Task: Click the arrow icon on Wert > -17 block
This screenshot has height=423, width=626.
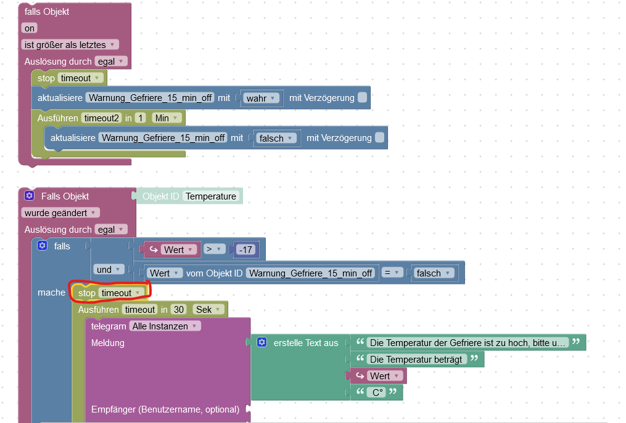Action: click(x=154, y=249)
